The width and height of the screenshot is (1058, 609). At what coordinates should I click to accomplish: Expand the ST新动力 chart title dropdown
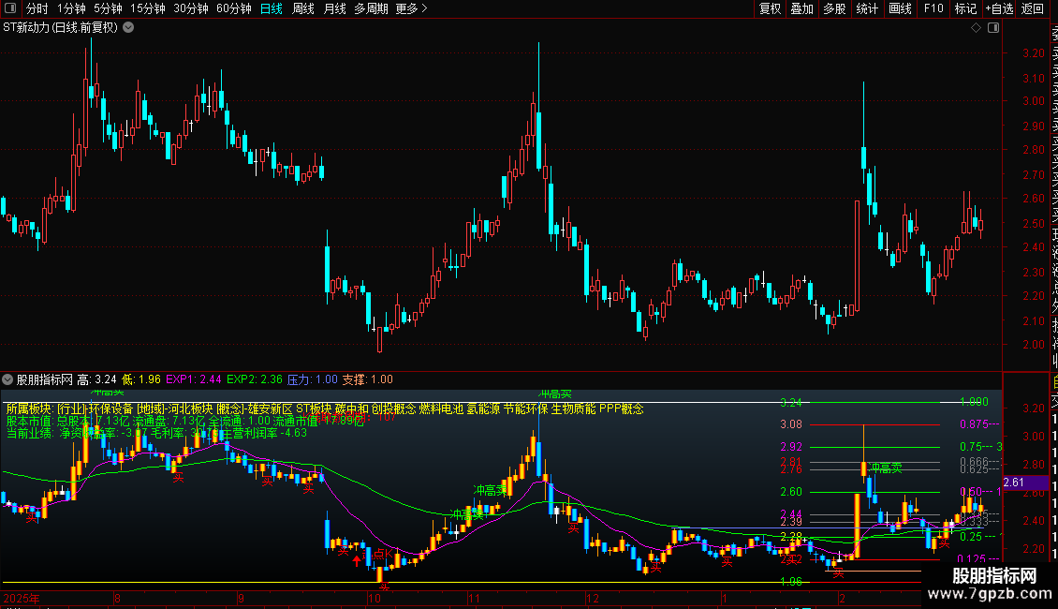[128, 28]
